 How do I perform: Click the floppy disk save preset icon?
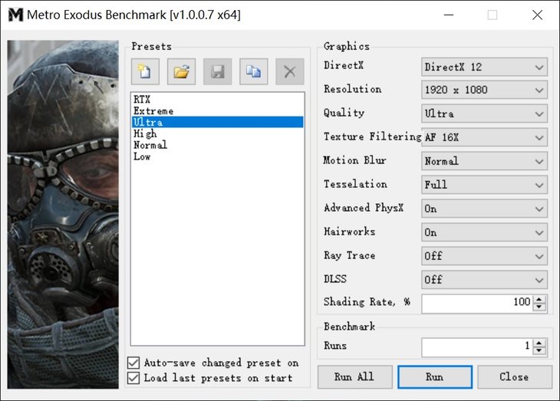(x=218, y=71)
